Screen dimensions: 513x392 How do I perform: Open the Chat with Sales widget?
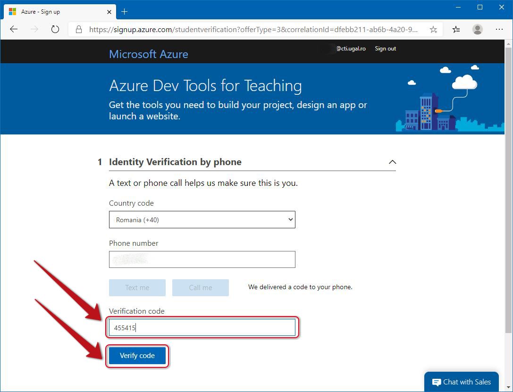tap(461, 382)
